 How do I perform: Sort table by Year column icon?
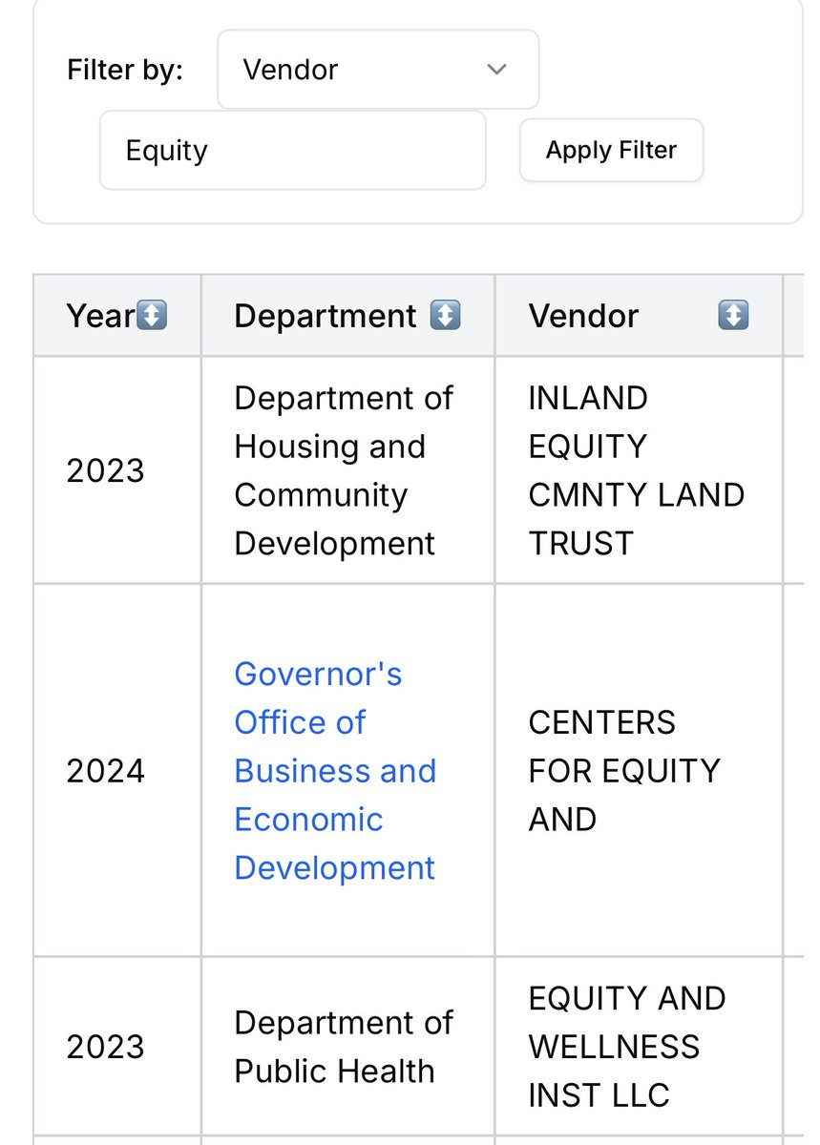click(153, 316)
